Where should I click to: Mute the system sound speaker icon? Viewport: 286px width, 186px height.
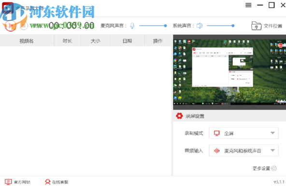point(200,26)
